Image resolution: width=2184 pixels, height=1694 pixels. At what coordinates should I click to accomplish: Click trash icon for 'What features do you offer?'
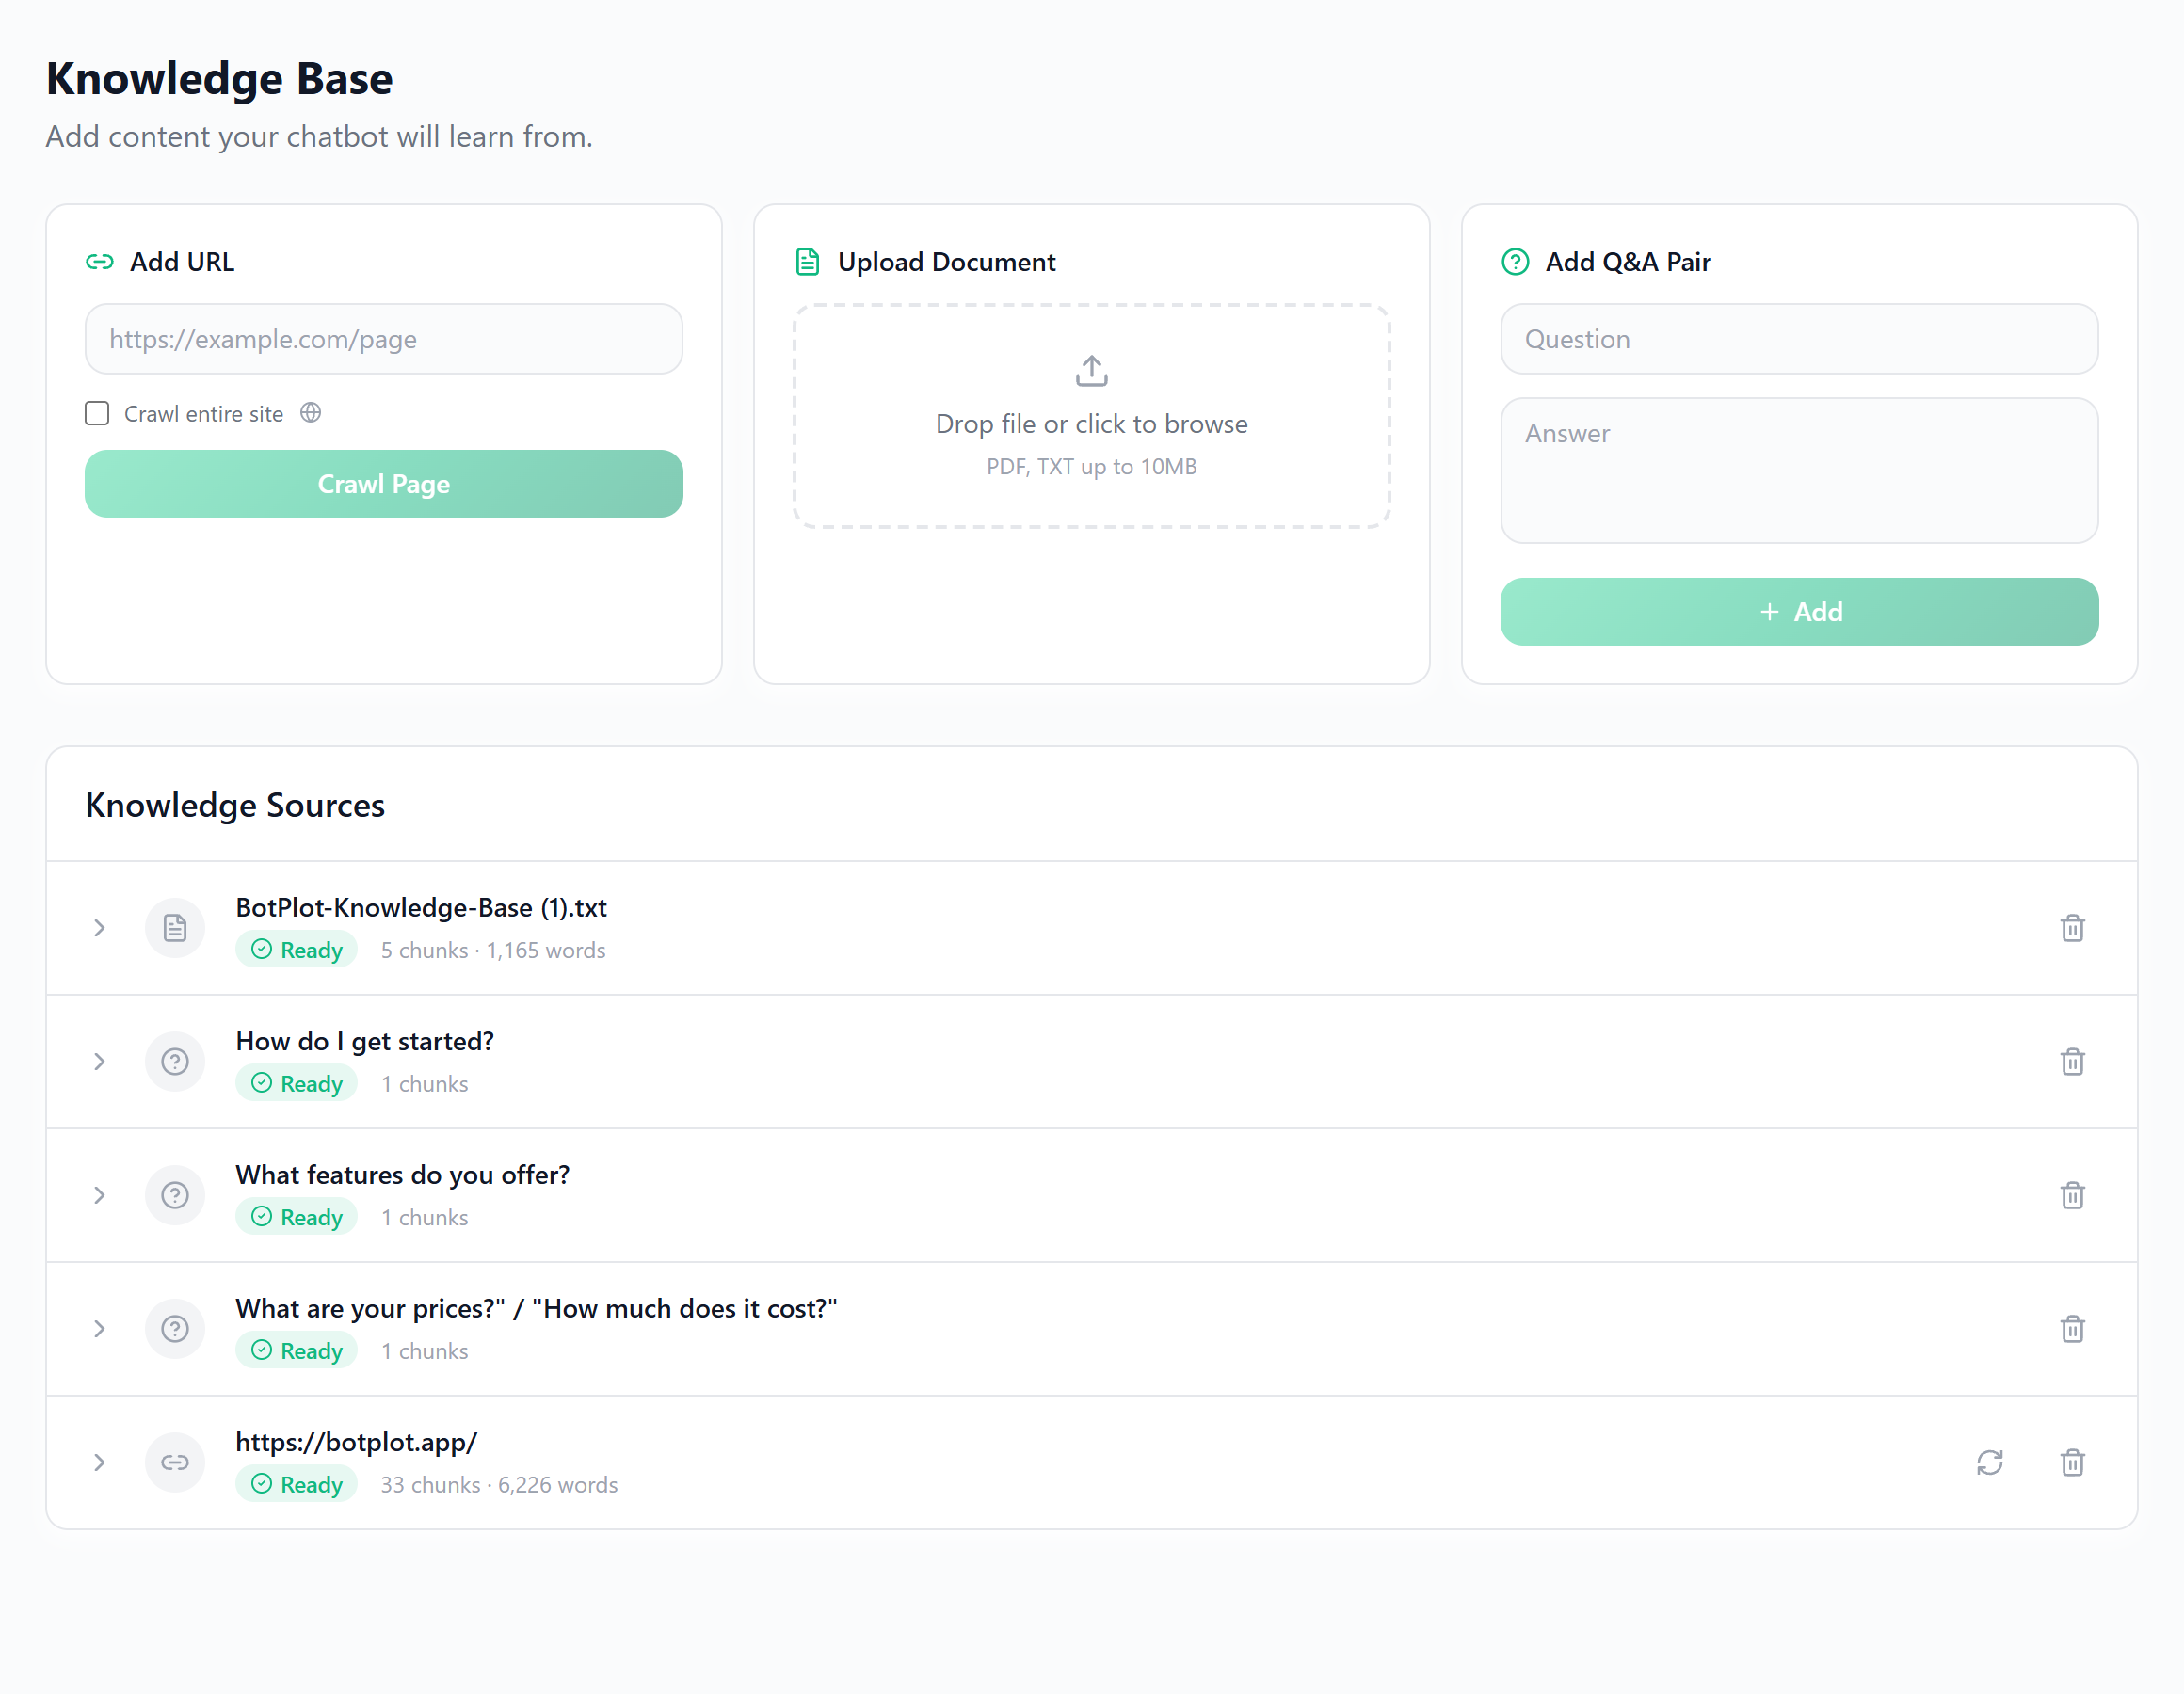(x=2072, y=1195)
